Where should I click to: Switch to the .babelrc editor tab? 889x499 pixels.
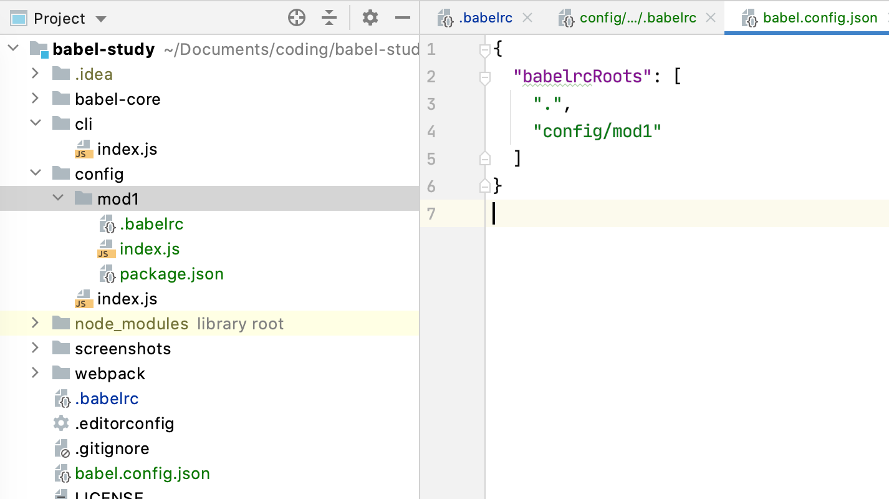click(x=486, y=17)
